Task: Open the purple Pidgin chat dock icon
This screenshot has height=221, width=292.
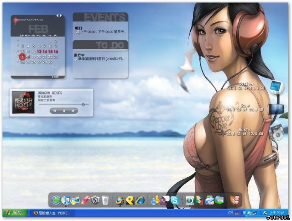Action: pyautogui.click(x=165, y=201)
